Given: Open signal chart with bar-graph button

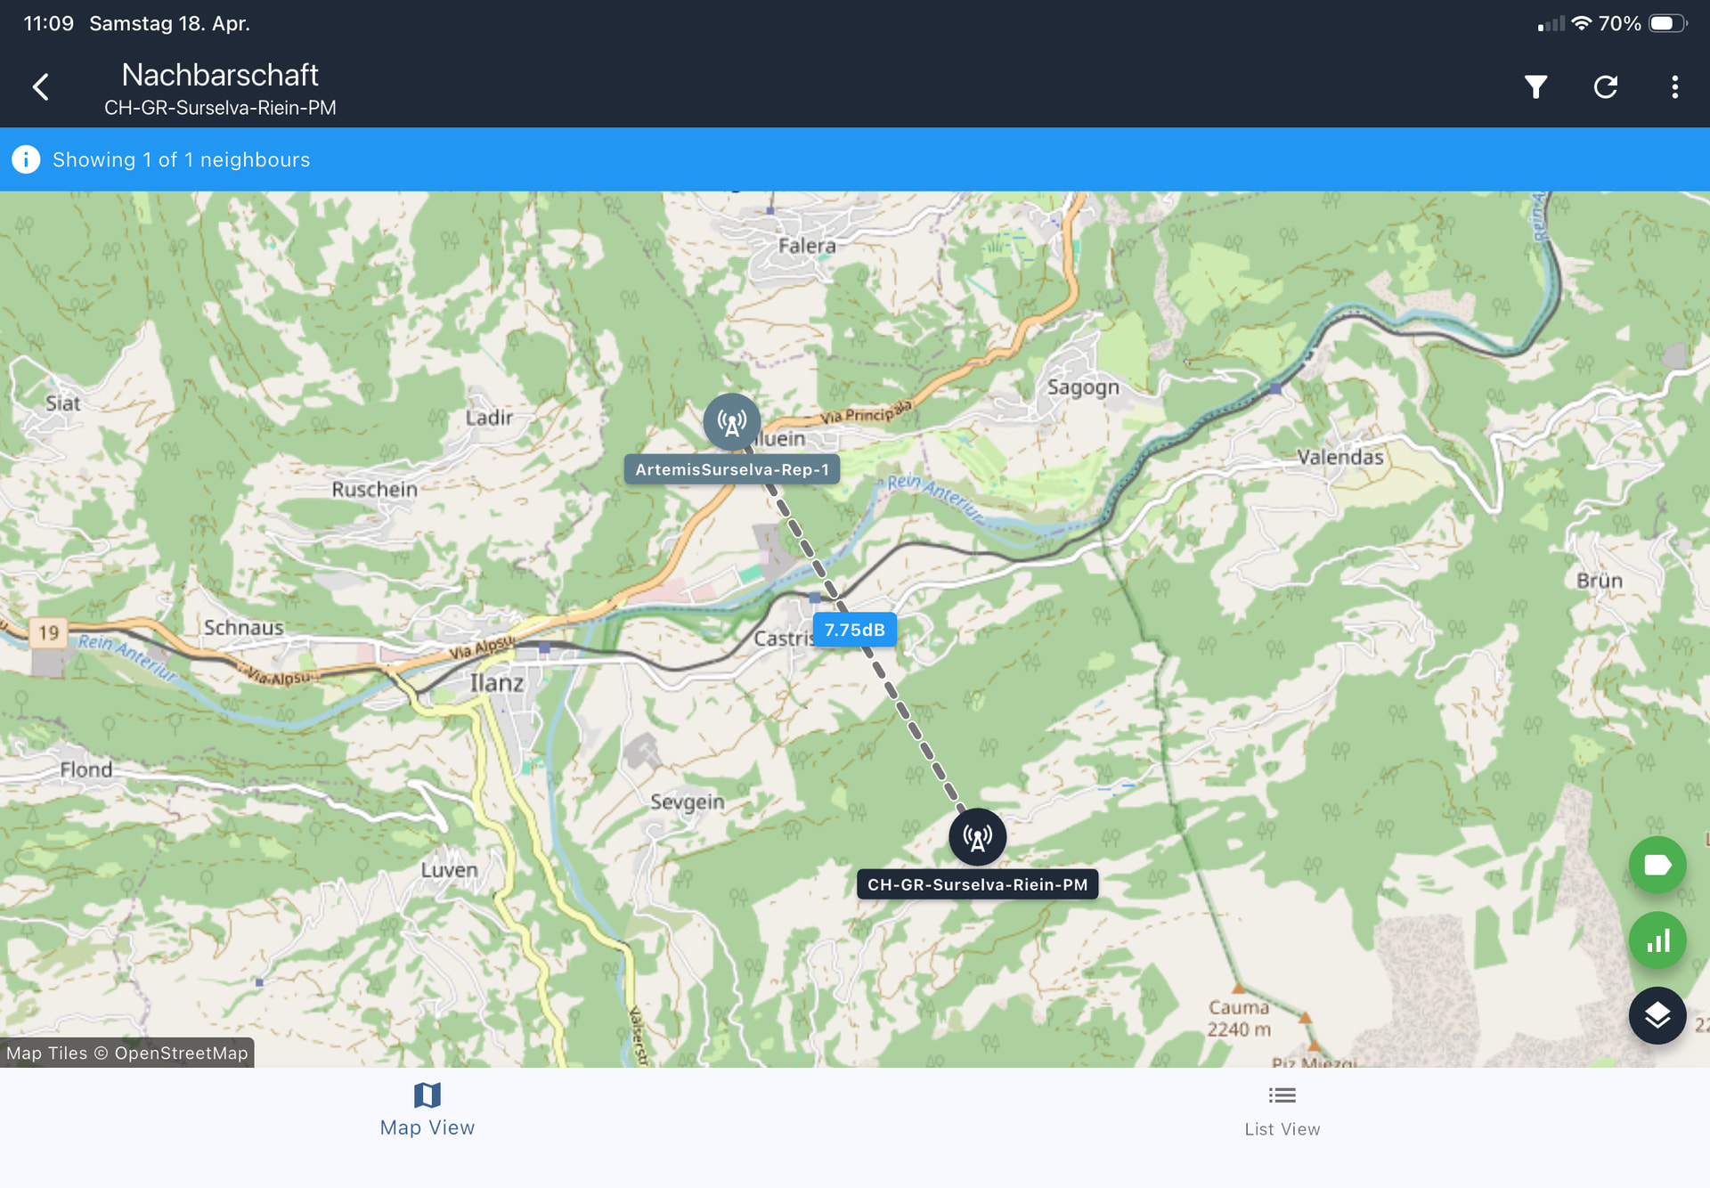Looking at the screenshot, I should (x=1657, y=940).
